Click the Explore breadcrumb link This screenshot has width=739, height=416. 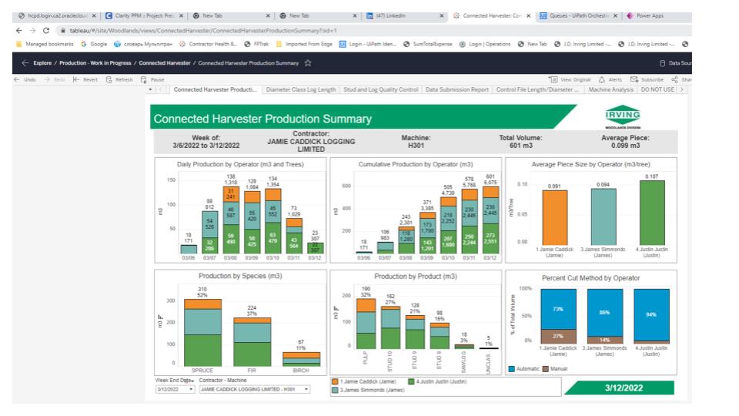coord(42,62)
